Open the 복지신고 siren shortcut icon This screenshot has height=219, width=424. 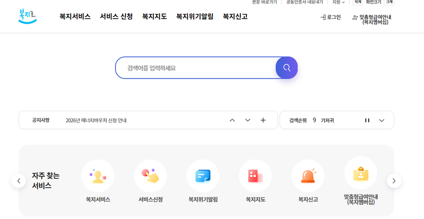[308, 176]
